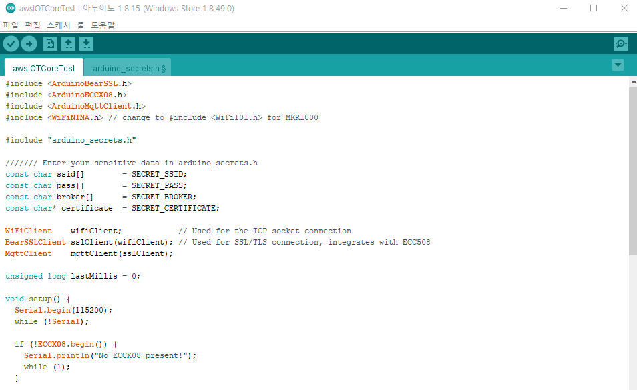Click on ArduinoECCX08.h include text
Image resolution: width=637 pixels, height=390 pixels.
coord(87,95)
